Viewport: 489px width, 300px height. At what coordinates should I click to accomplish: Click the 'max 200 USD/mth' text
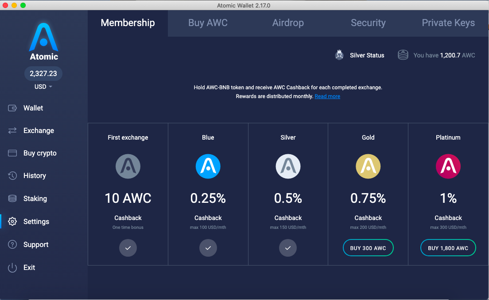[368, 228]
